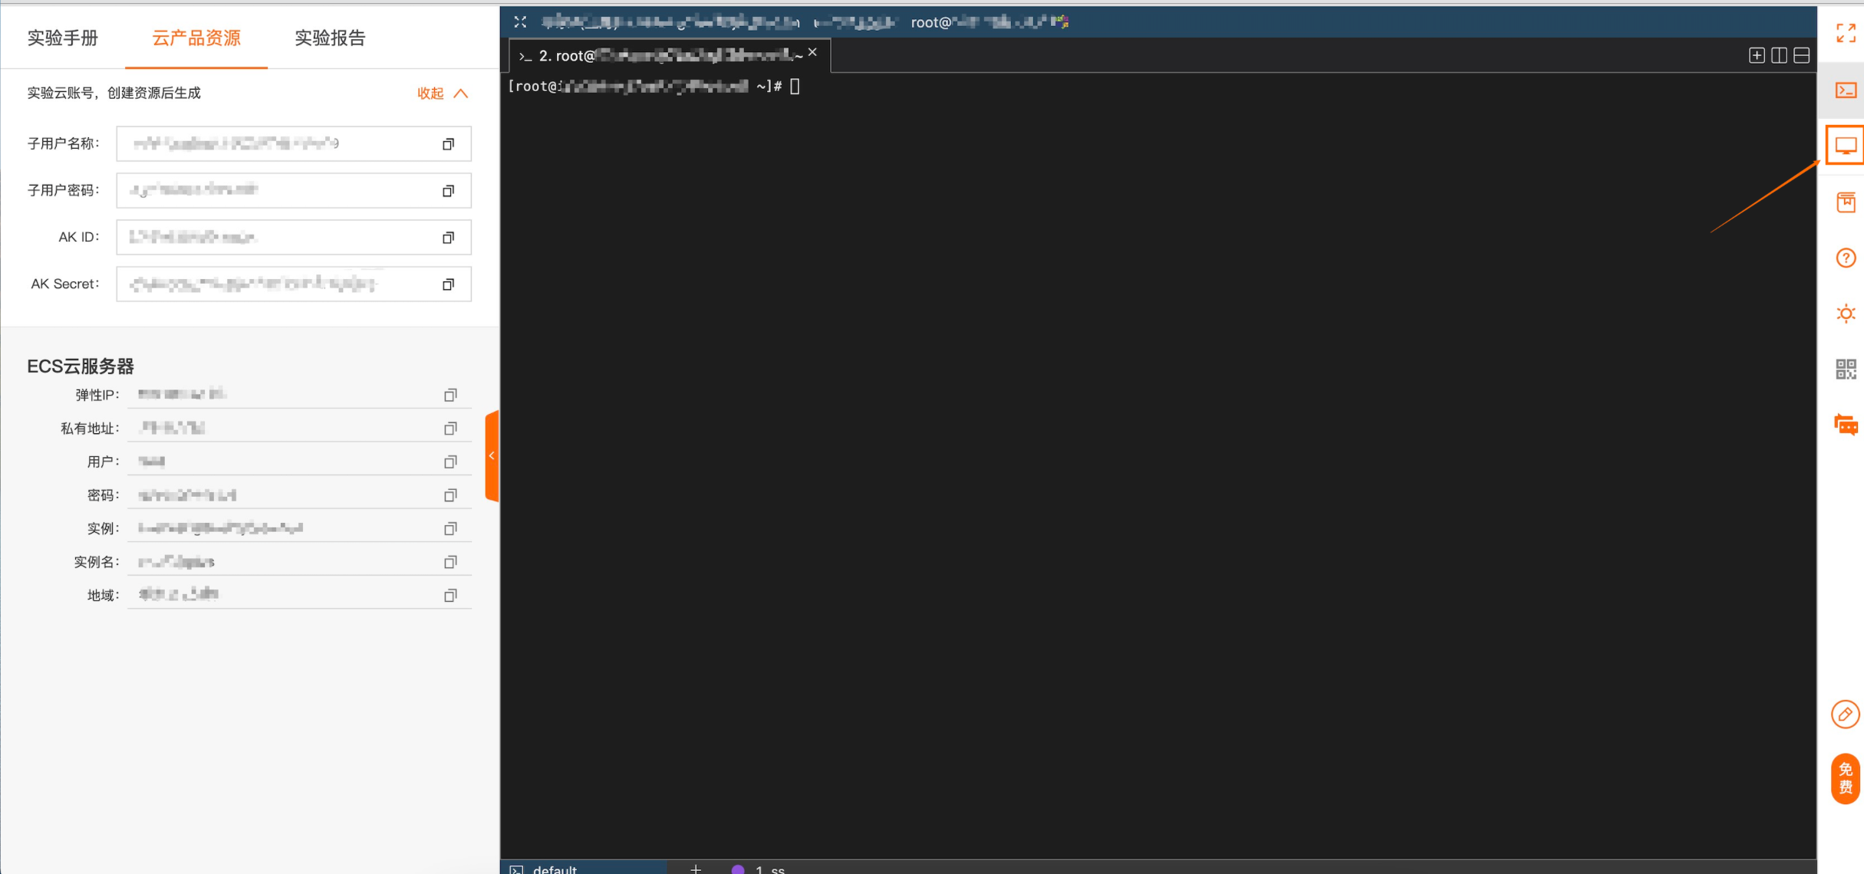This screenshot has height=874, width=1864.
Task: Open the remote desktop monitor icon
Action: [1846, 146]
